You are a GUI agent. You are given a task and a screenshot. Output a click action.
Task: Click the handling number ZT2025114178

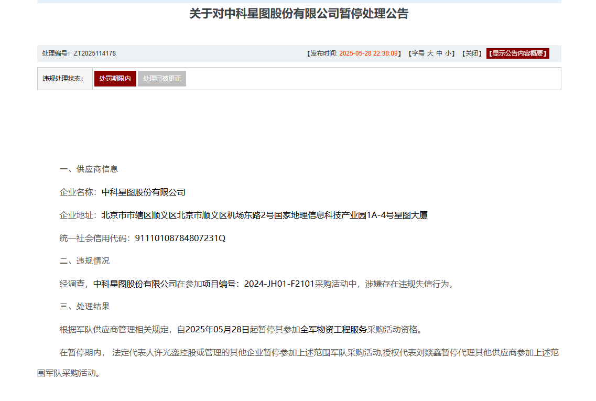pos(95,53)
